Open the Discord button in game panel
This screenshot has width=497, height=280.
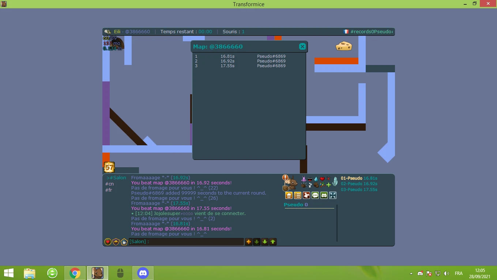coord(324,195)
